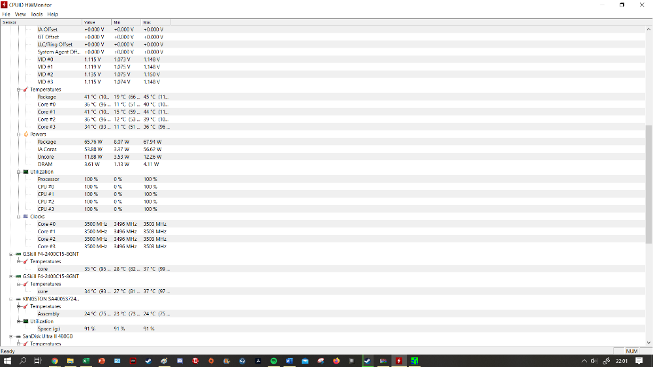The image size is (653, 367).
Task: Click the volume speaker tray icon
Action: coord(594,360)
